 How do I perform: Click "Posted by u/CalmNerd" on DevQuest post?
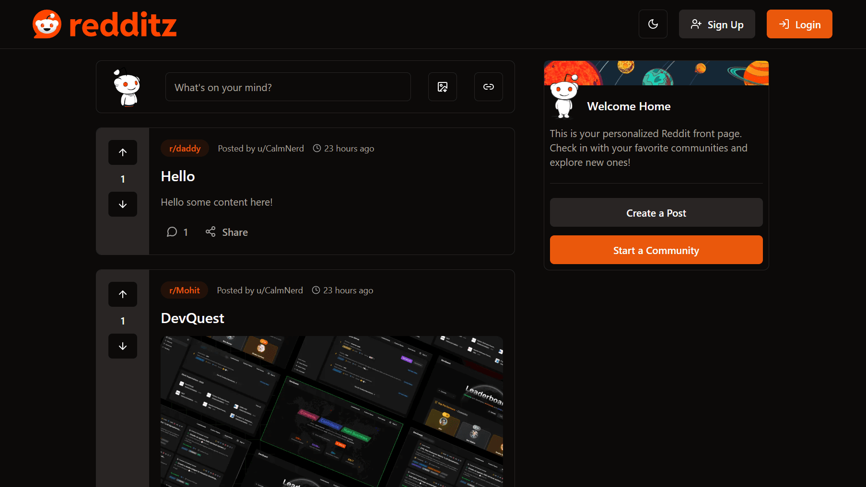[x=260, y=290]
